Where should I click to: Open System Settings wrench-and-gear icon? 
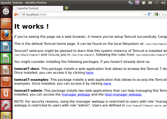click(6, 105)
